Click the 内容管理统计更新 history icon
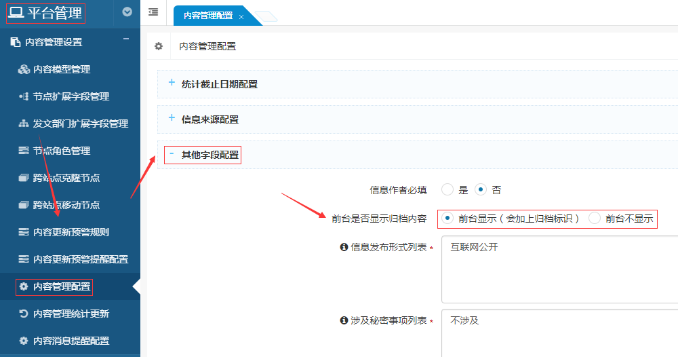 pos(24,314)
